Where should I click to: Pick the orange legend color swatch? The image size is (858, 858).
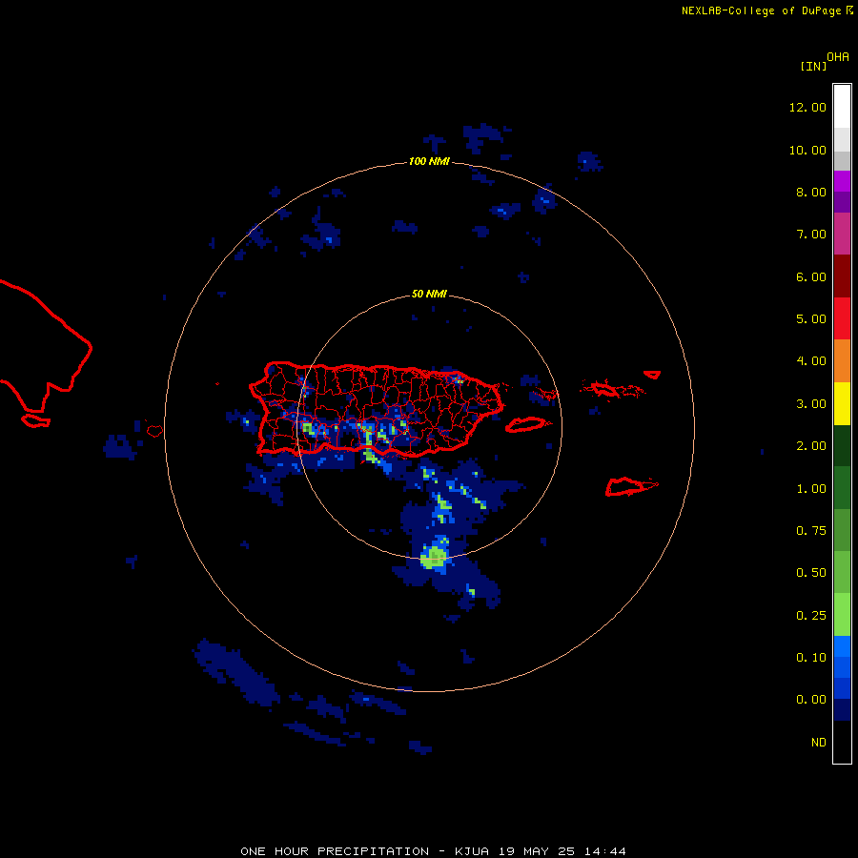tap(842, 361)
